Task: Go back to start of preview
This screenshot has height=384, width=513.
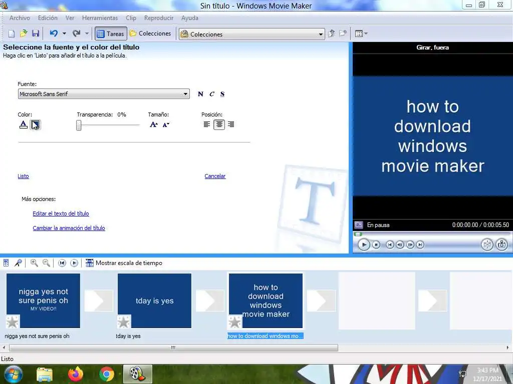Action: click(x=390, y=244)
